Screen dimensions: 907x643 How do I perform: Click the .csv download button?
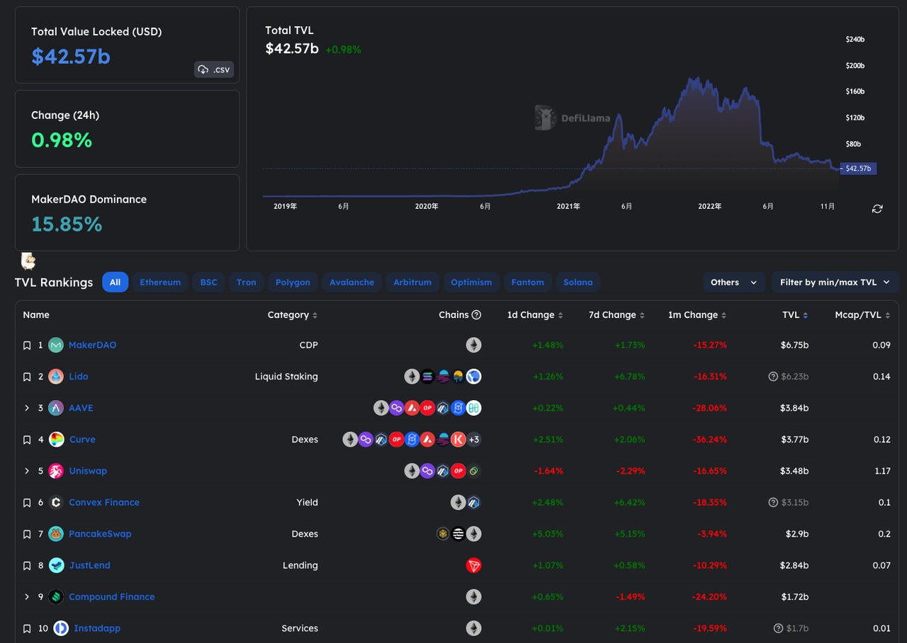[x=214, y=69]
